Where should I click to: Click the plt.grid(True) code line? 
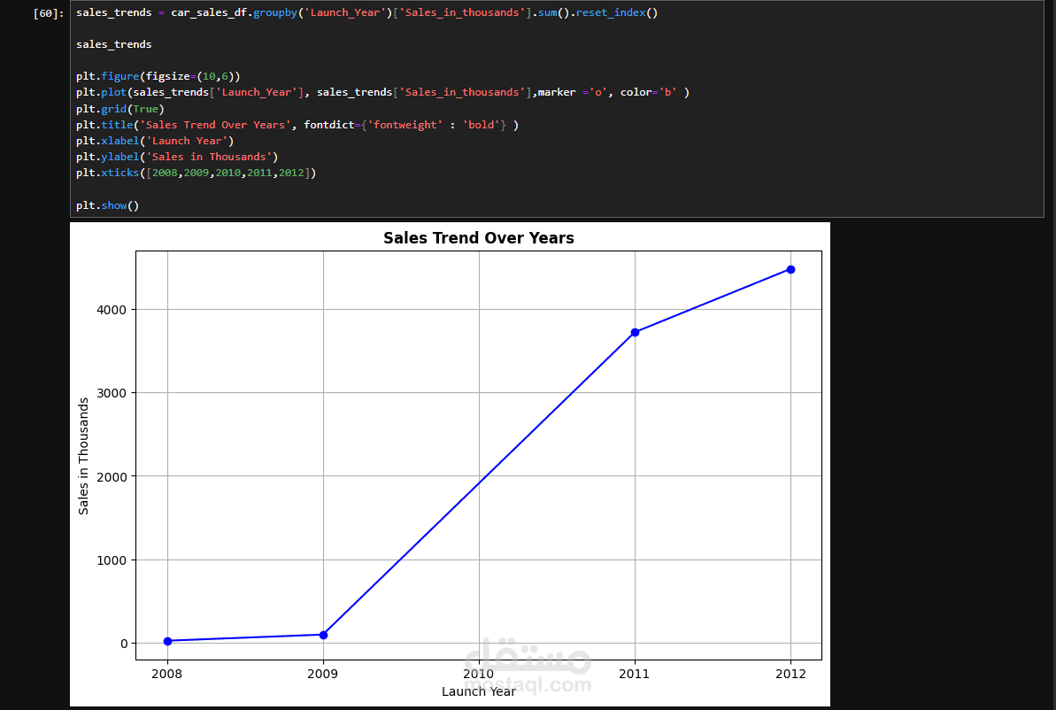(119, 109)
